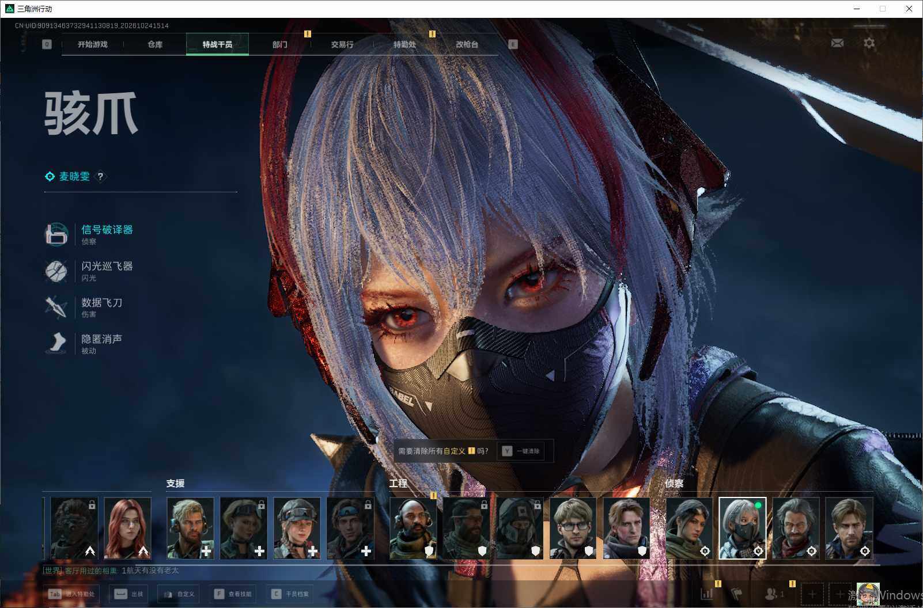Select the locked masked operator portrait in 工程

(x=520, y=529)
